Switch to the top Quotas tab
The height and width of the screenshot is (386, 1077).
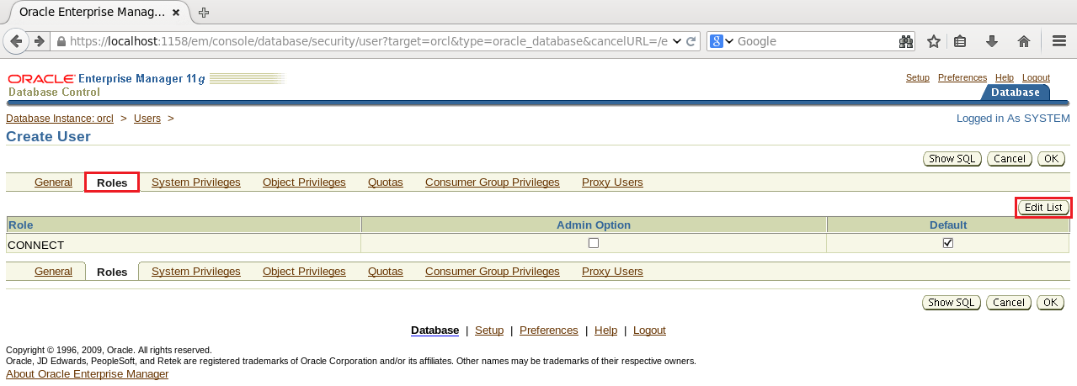386,182
